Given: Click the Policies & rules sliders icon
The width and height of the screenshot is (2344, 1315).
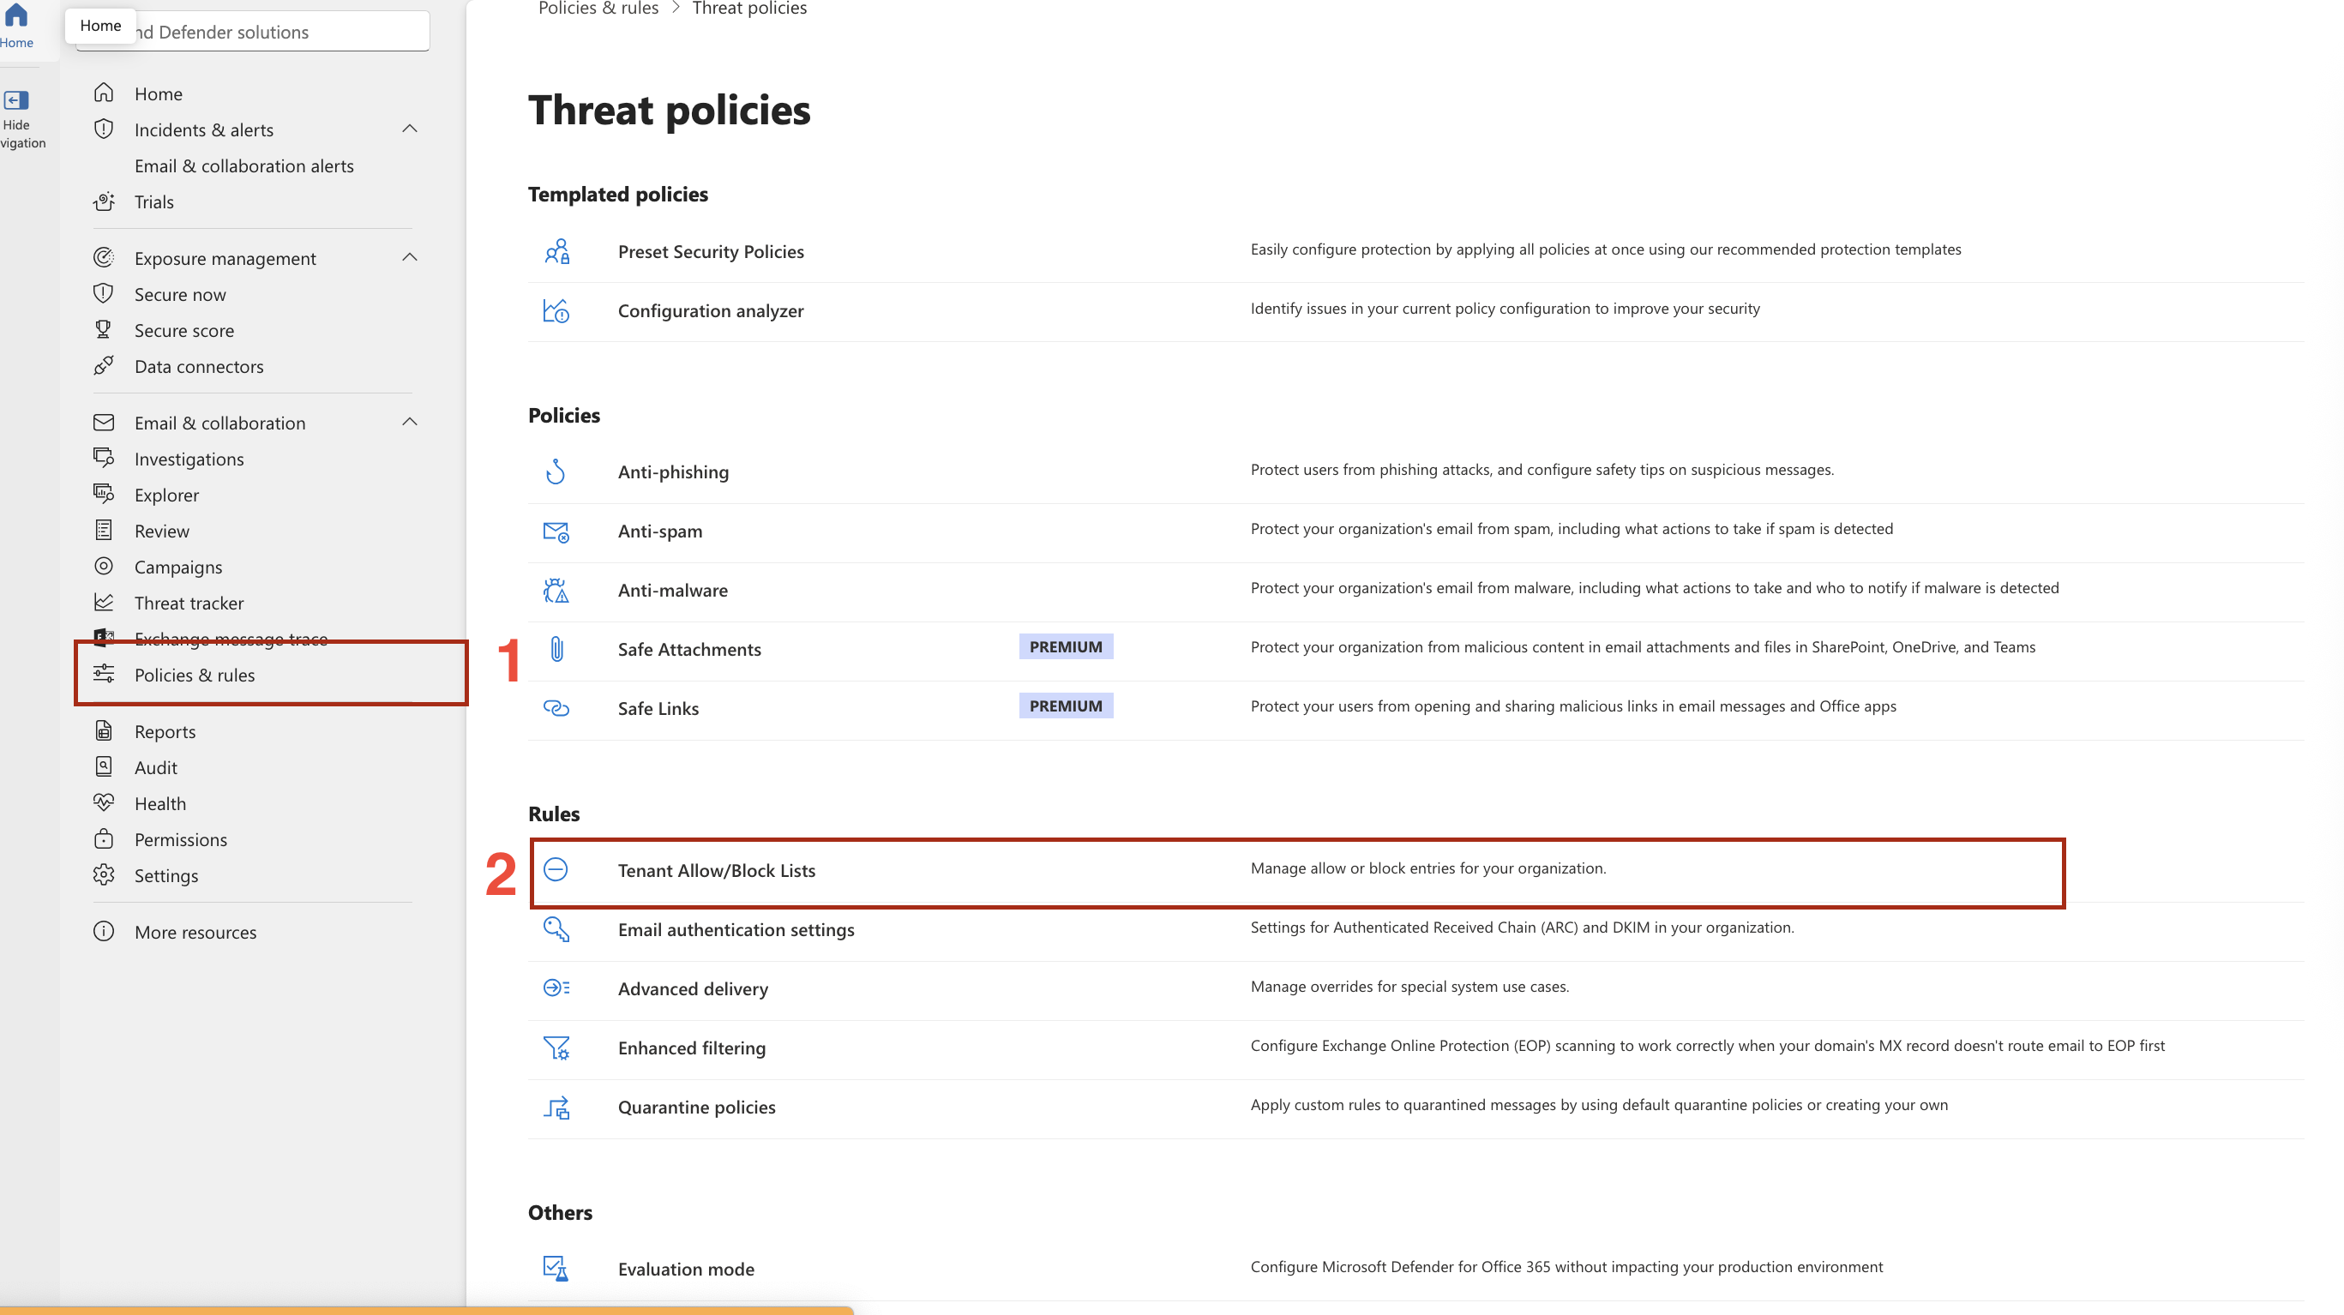Looking at the screenshot, I should [104, 675].
